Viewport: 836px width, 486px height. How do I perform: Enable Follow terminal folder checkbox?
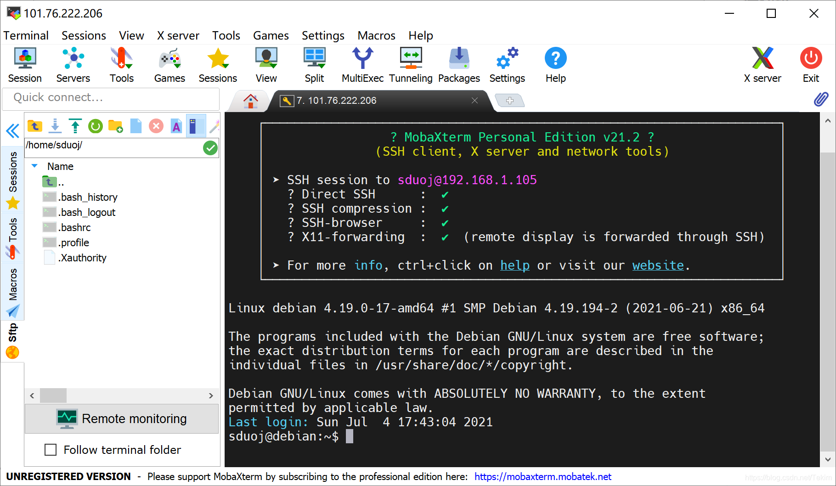tap(51, 450)
